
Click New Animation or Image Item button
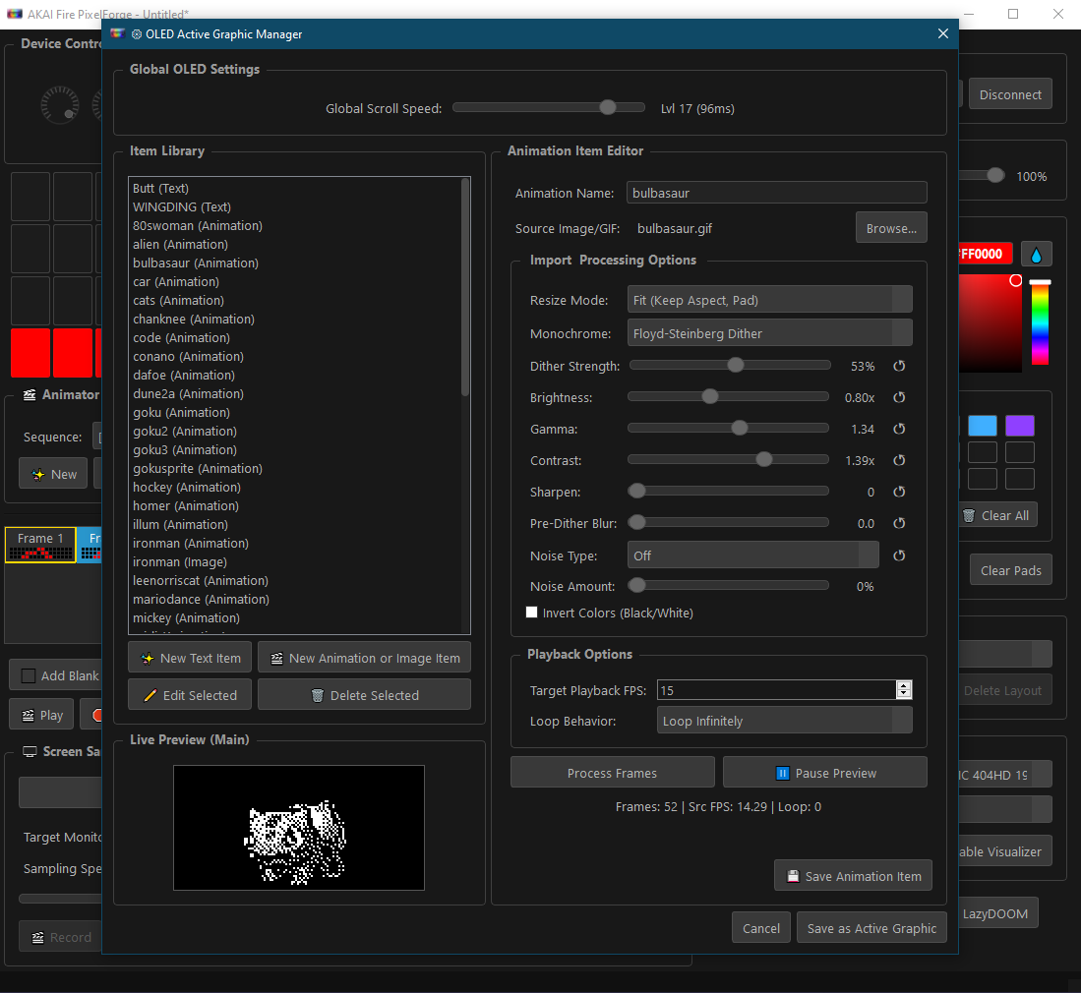click(364, 658)
